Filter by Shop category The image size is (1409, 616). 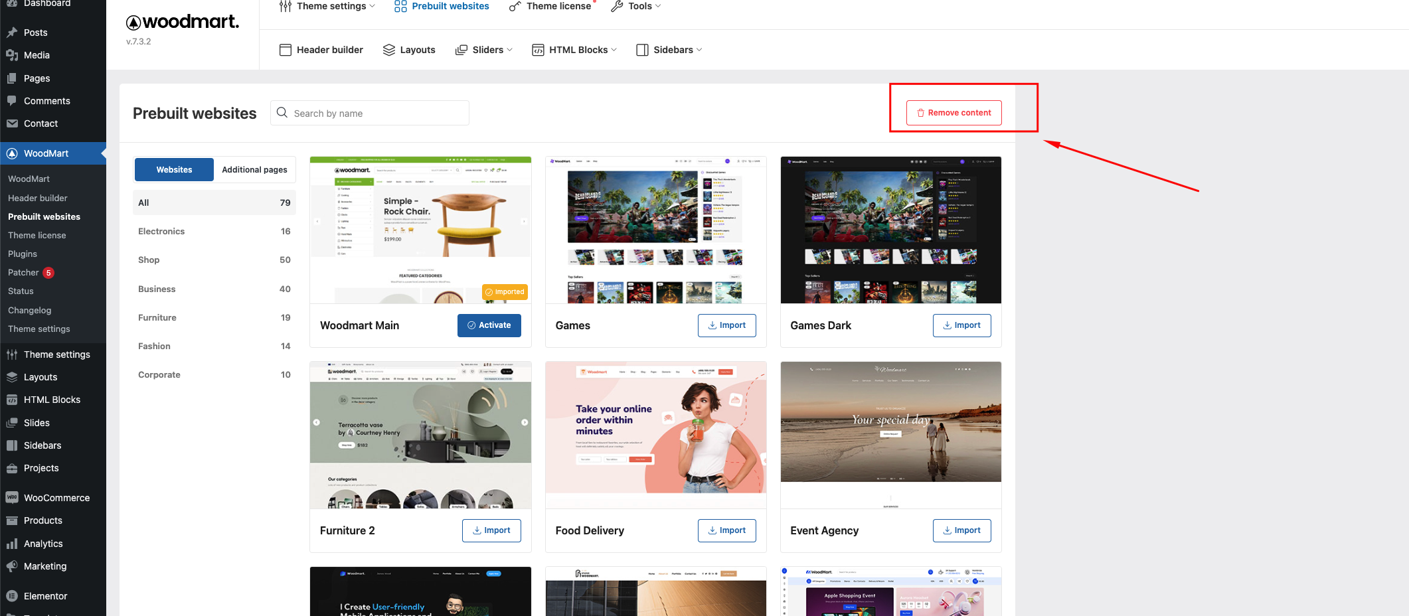point(214,260)
